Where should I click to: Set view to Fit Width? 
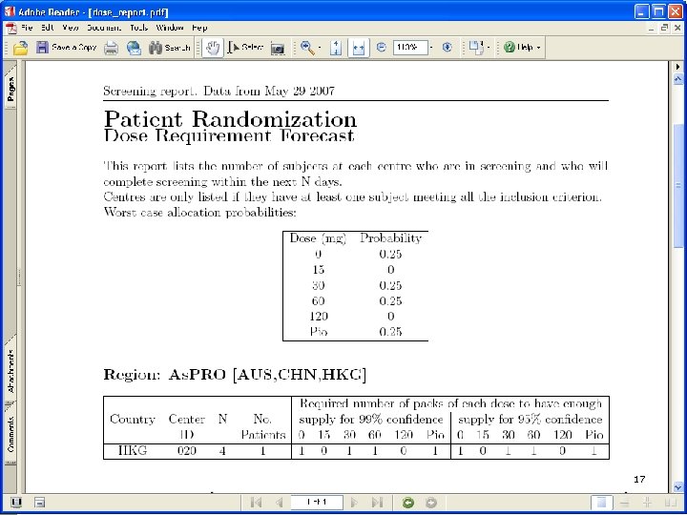[359, 48]
